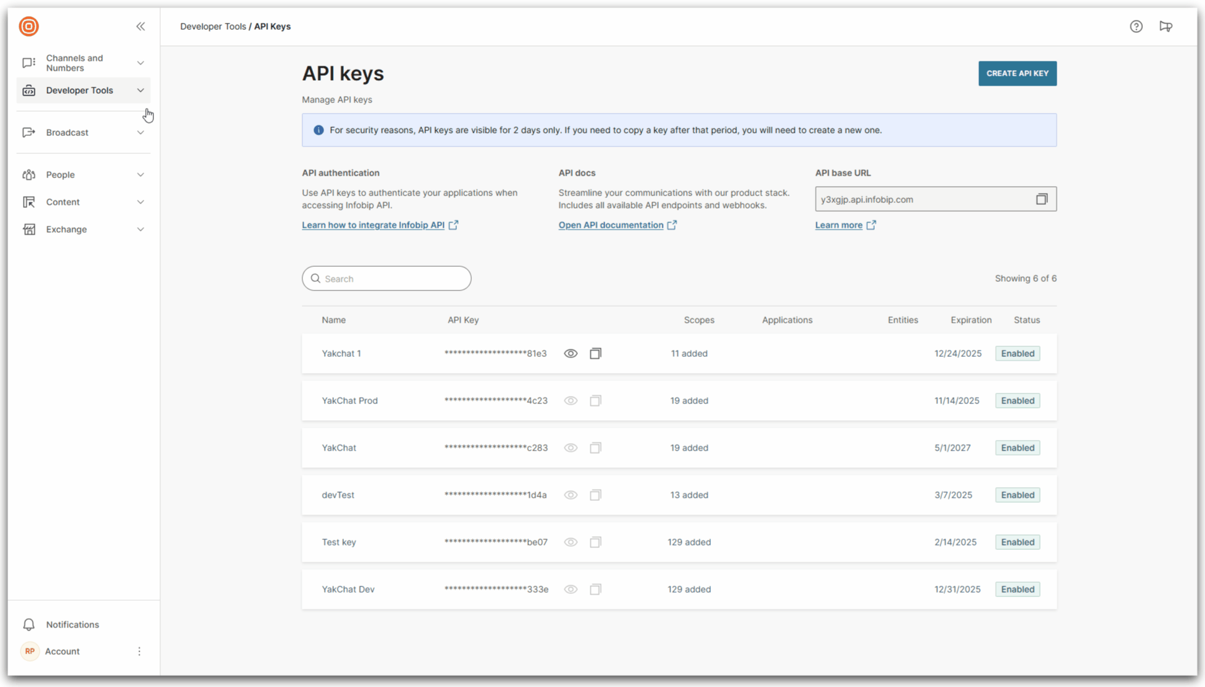1205x687 pixels.
Task: Reveal the Test key API key
Action: pyautogui.click(x=571, y=542)
